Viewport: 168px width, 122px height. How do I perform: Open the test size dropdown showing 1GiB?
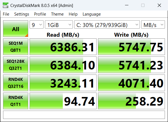(59, 24)
